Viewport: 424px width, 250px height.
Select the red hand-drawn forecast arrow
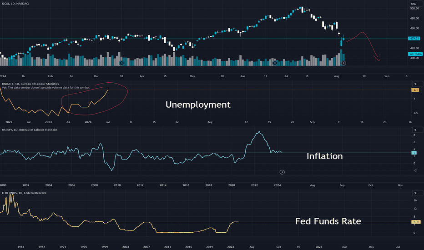coord(364,45)
